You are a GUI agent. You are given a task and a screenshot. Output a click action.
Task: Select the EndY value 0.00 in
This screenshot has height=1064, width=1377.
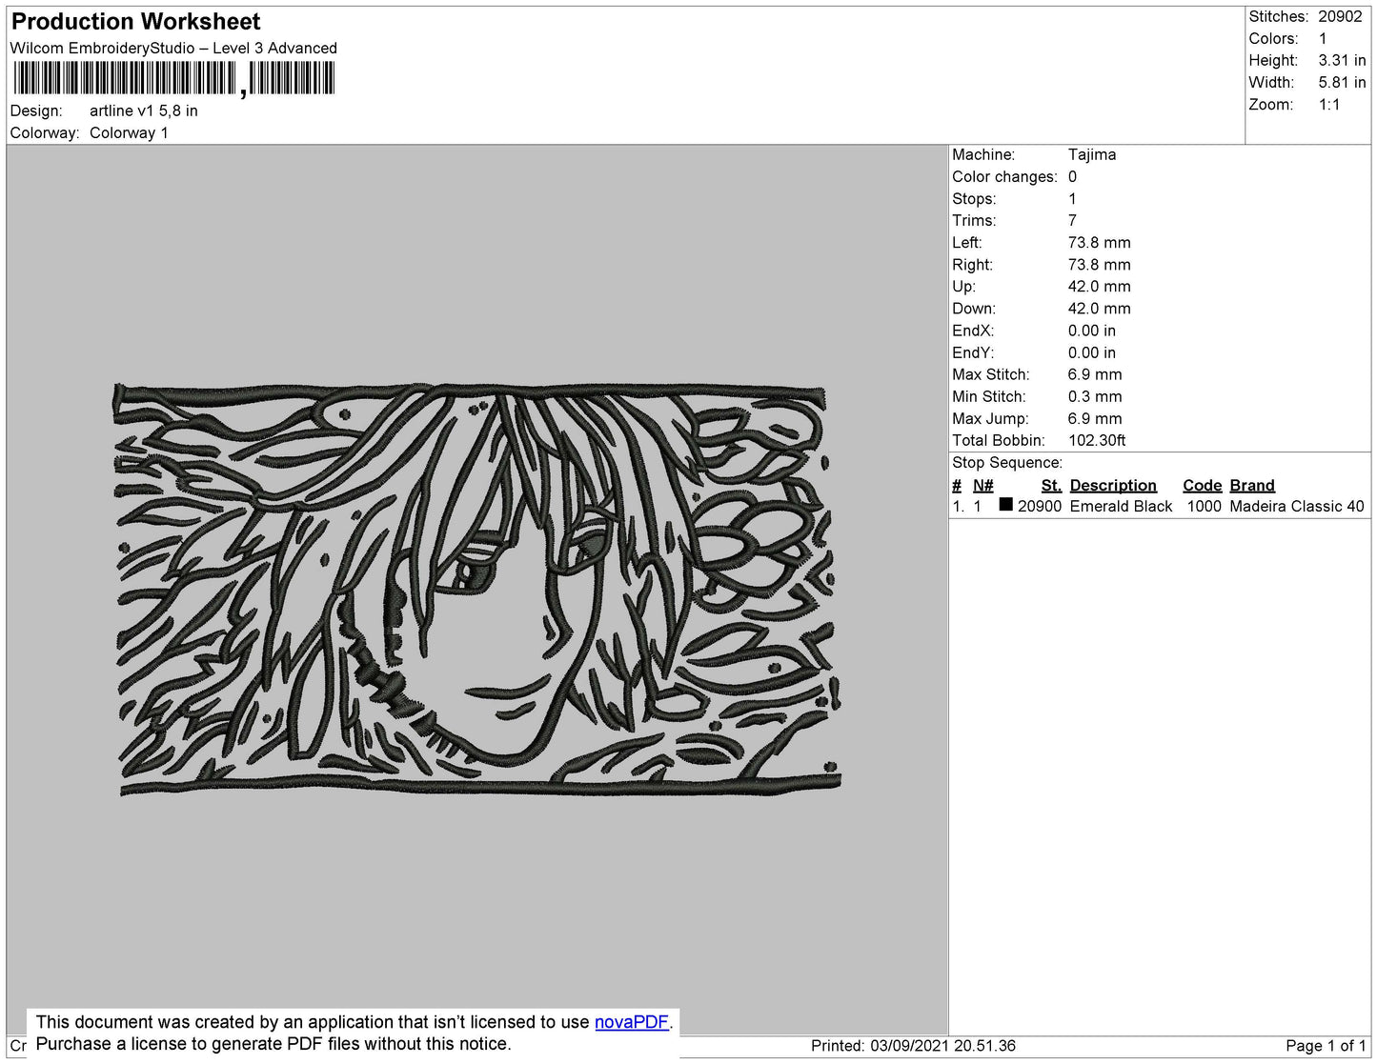1092,352
